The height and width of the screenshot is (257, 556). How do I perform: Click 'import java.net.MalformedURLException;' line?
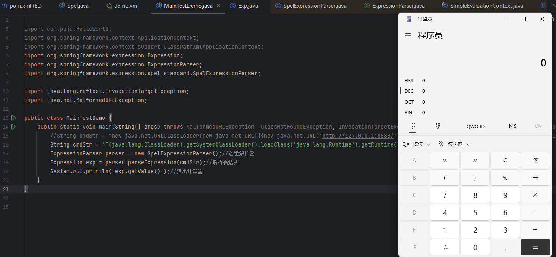(x=85, y=100)
